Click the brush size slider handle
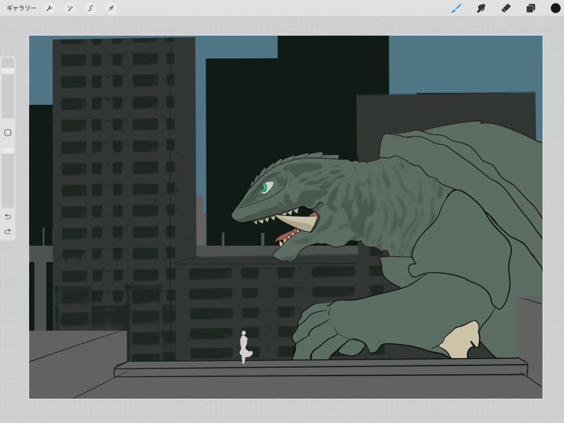This screenshot has width=564, height=423. pyautogui.click(x=8, y=71)
